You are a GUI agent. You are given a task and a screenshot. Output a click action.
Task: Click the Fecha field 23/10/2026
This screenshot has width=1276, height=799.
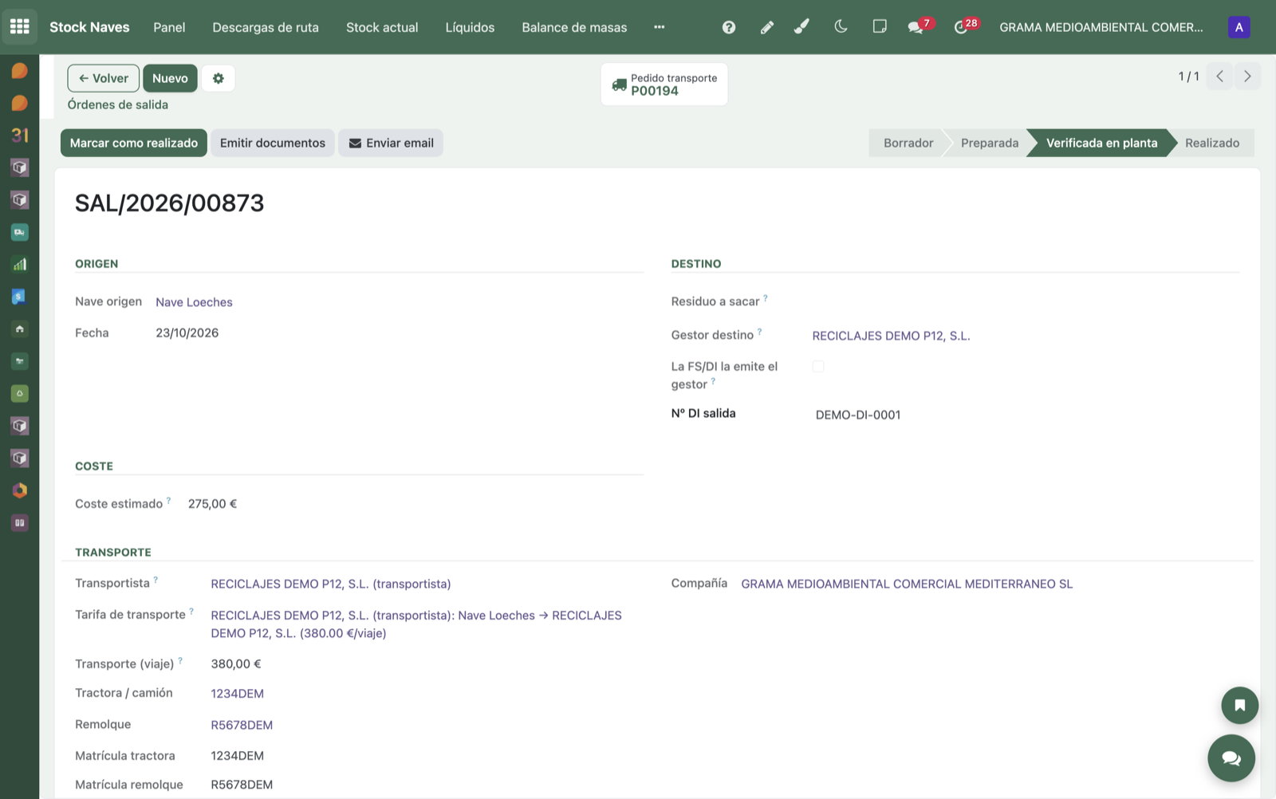pyautogui.click(x=187, y=333)
